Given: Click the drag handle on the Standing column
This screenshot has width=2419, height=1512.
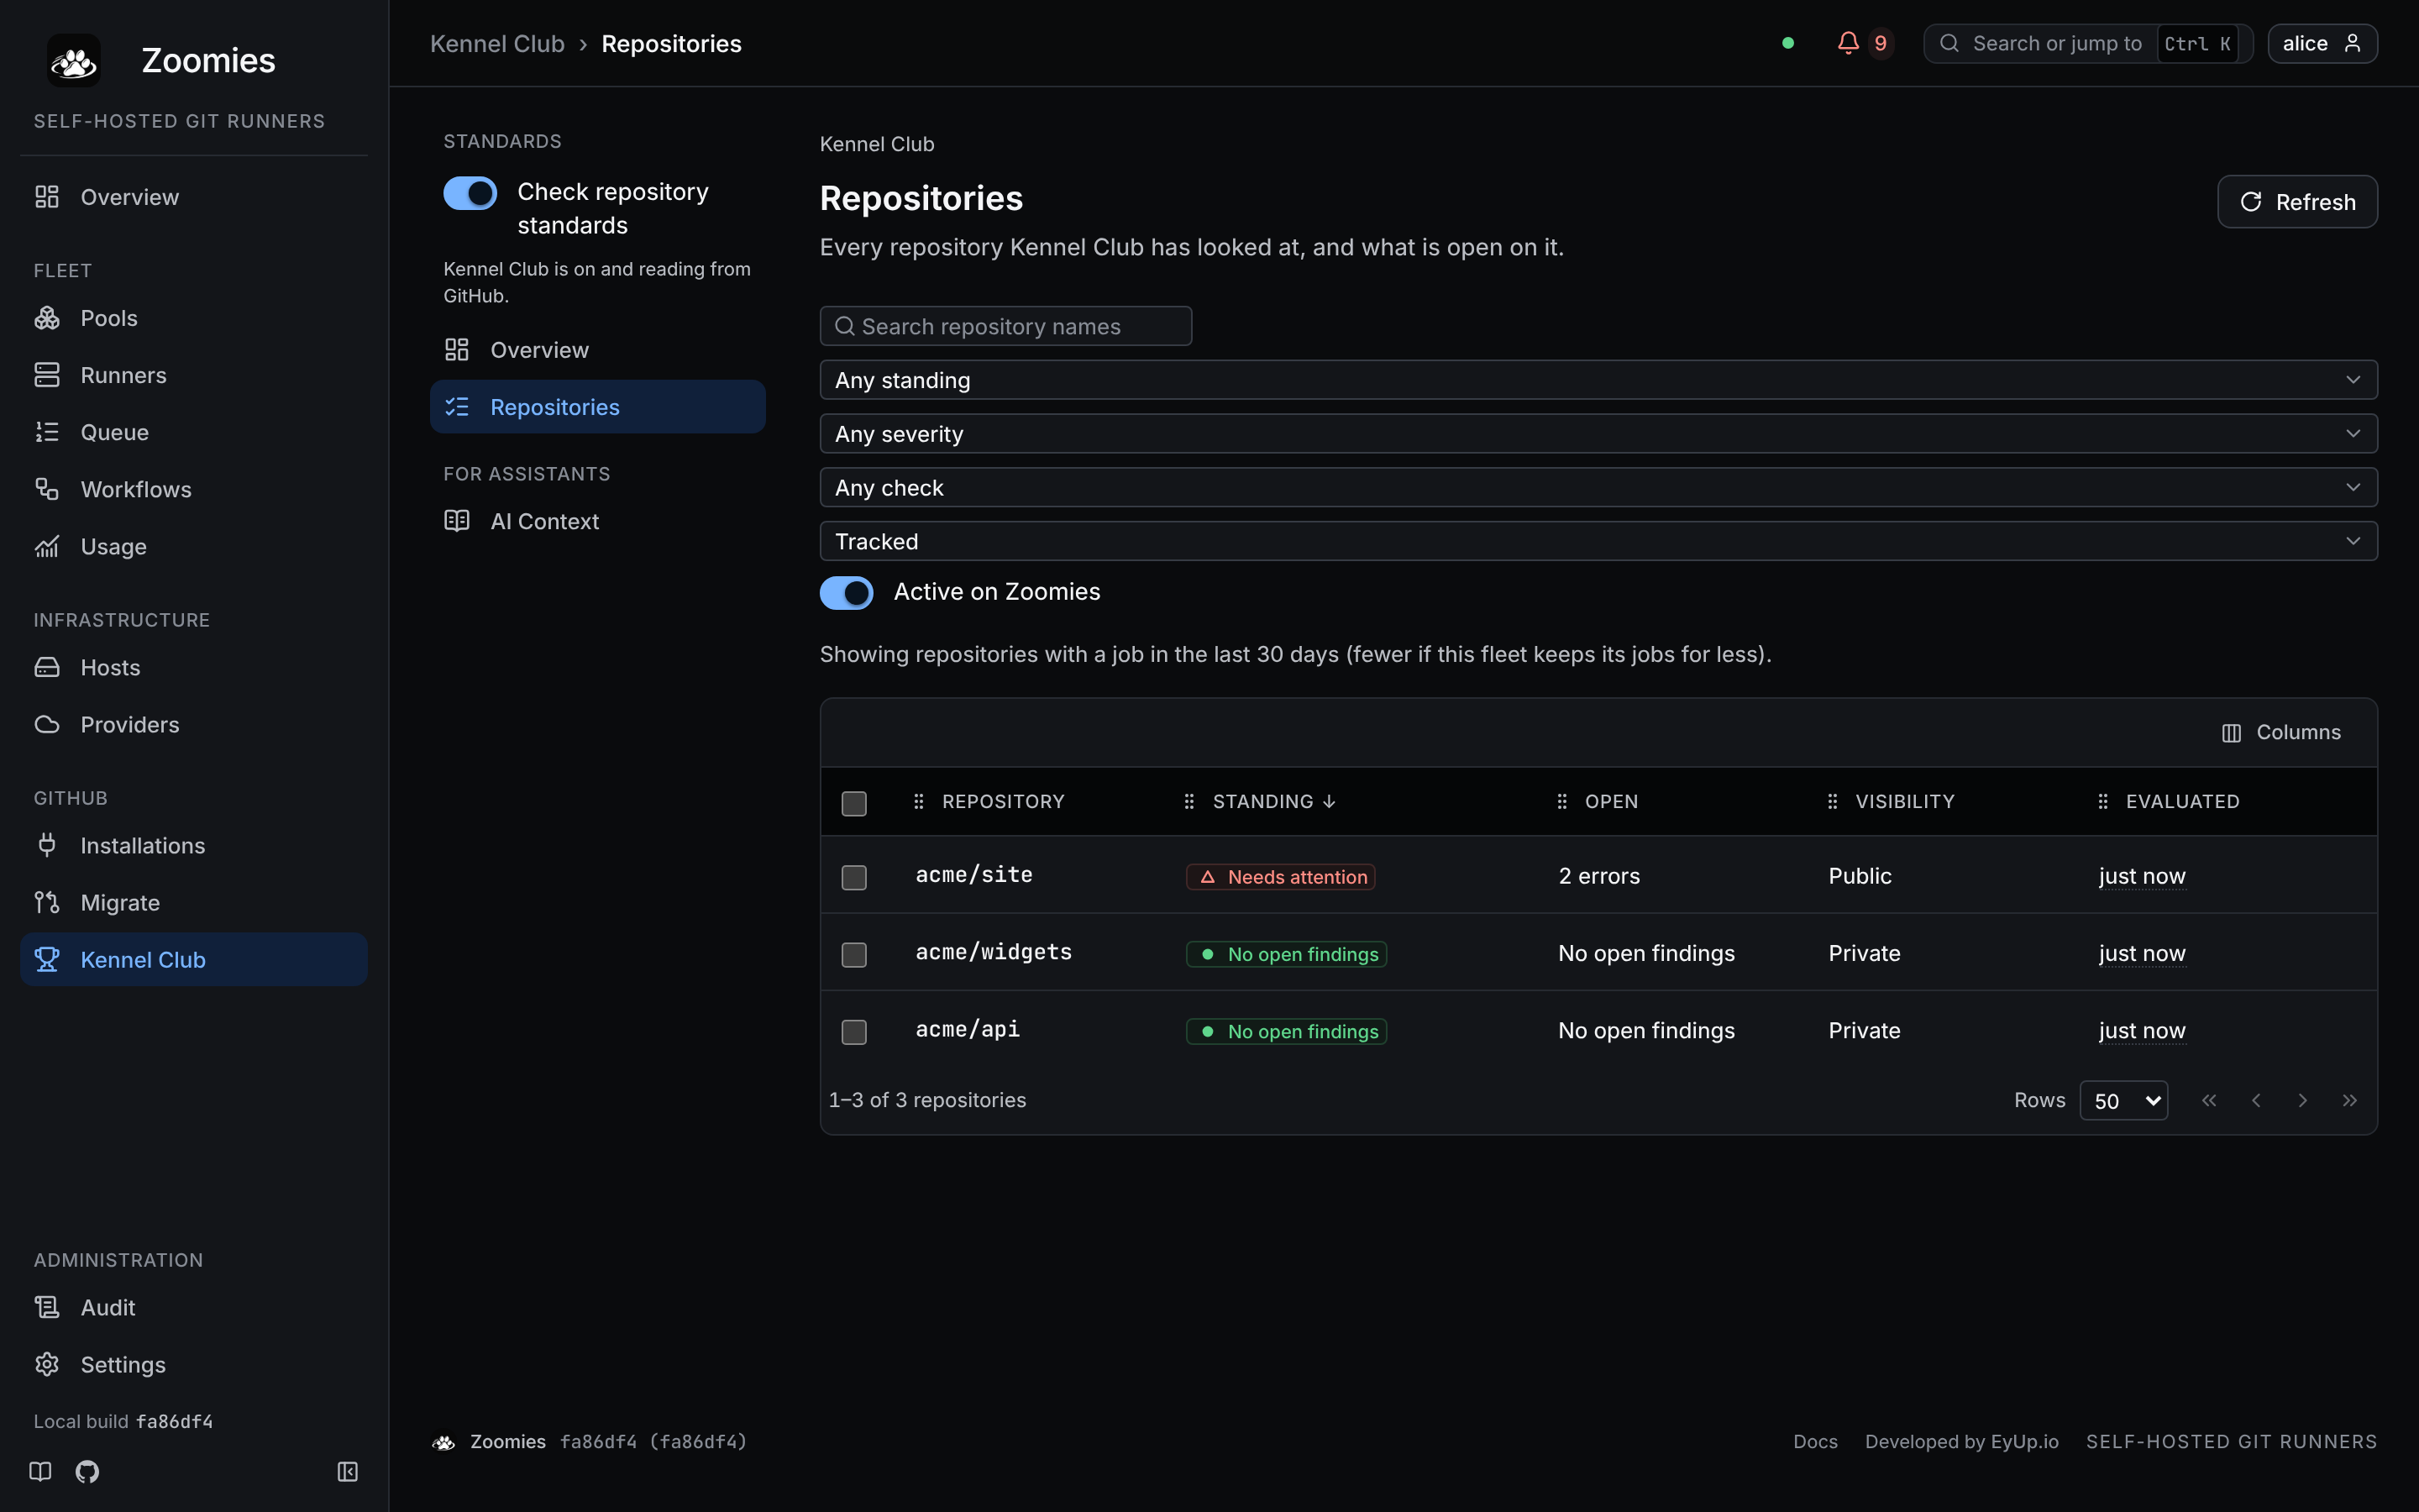Looking at the screenshot, I should point(1189,801).
